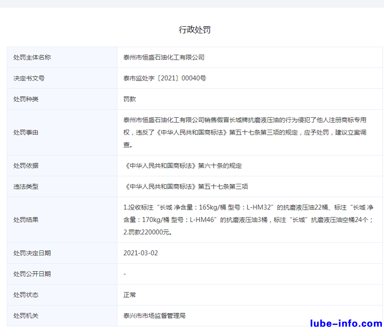The image size is (384, 328).
Task: Select the 第五十七条第三项 violation type text
Action: 186,186
